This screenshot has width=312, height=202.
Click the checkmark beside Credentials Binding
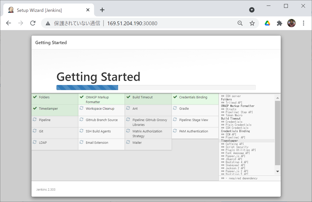175,97
